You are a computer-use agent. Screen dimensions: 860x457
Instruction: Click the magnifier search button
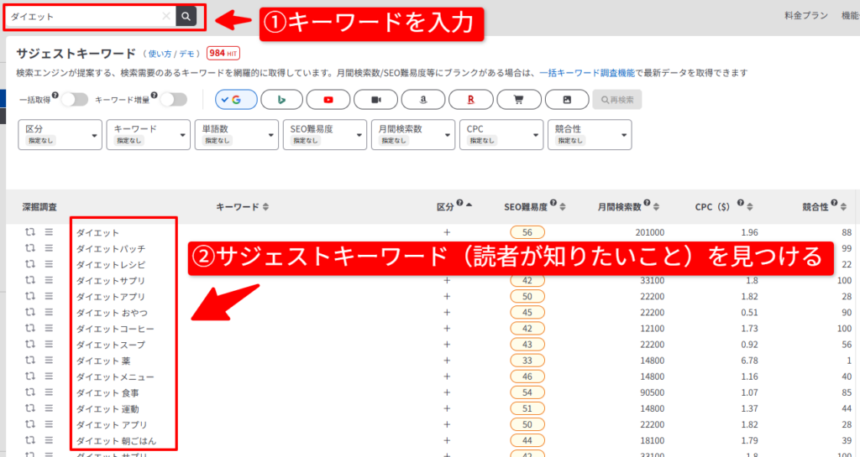coord(186,16)
